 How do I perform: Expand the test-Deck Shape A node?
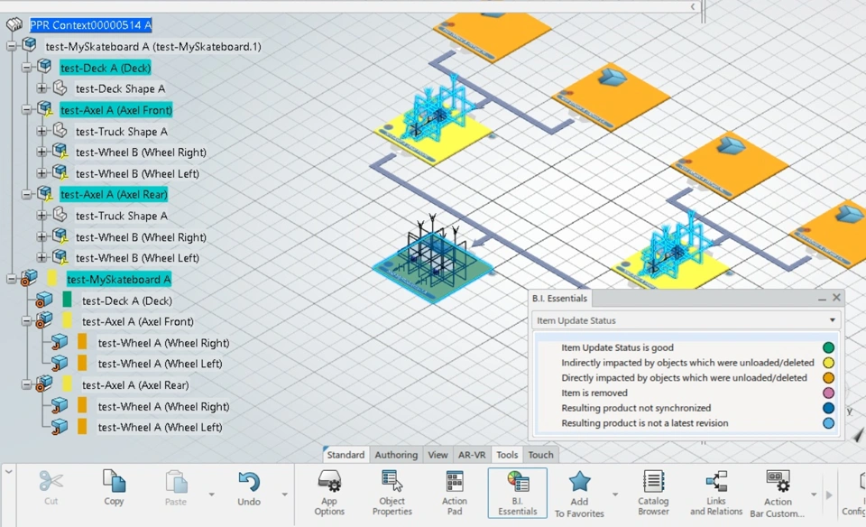coord(41,88)
